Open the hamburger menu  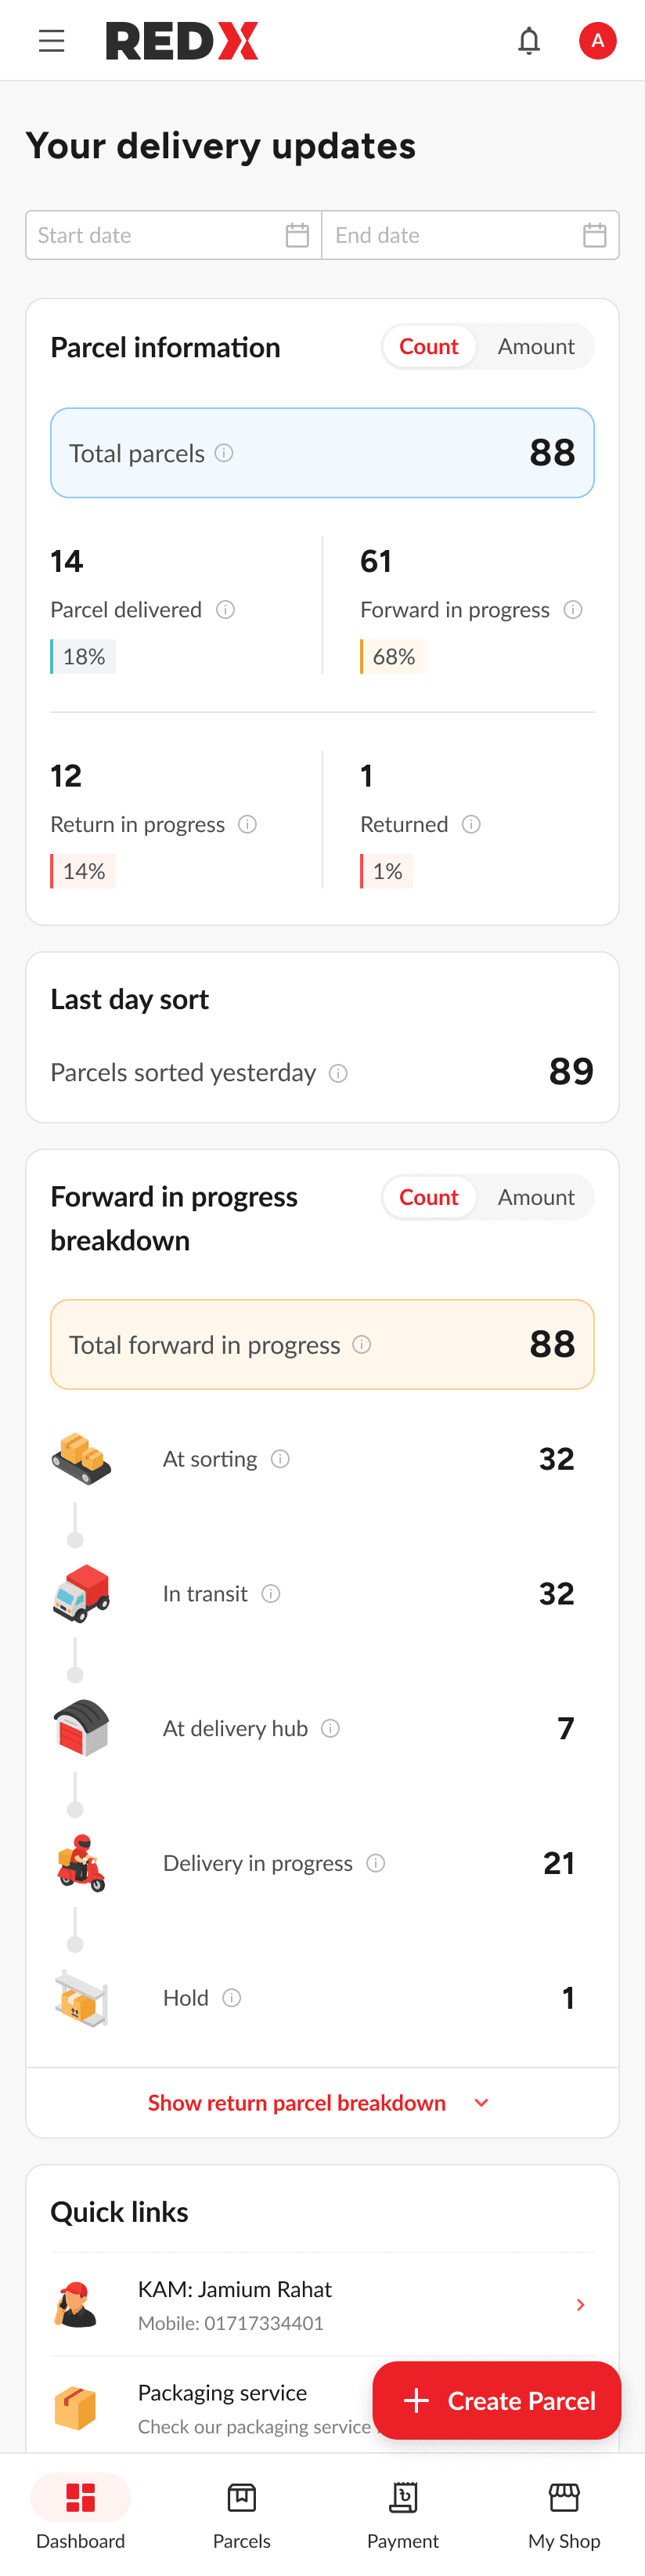pyautogui.click(x=52, y=41)
